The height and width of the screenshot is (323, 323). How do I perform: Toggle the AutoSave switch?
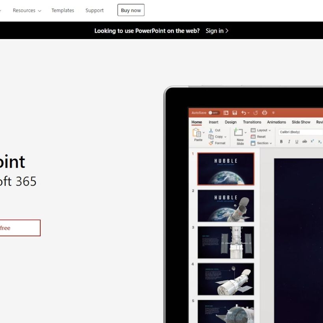(214, 113)
